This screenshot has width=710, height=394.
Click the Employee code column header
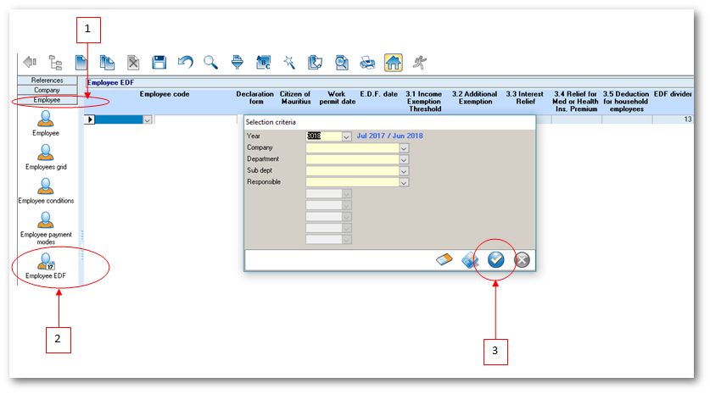coord(164,94)
